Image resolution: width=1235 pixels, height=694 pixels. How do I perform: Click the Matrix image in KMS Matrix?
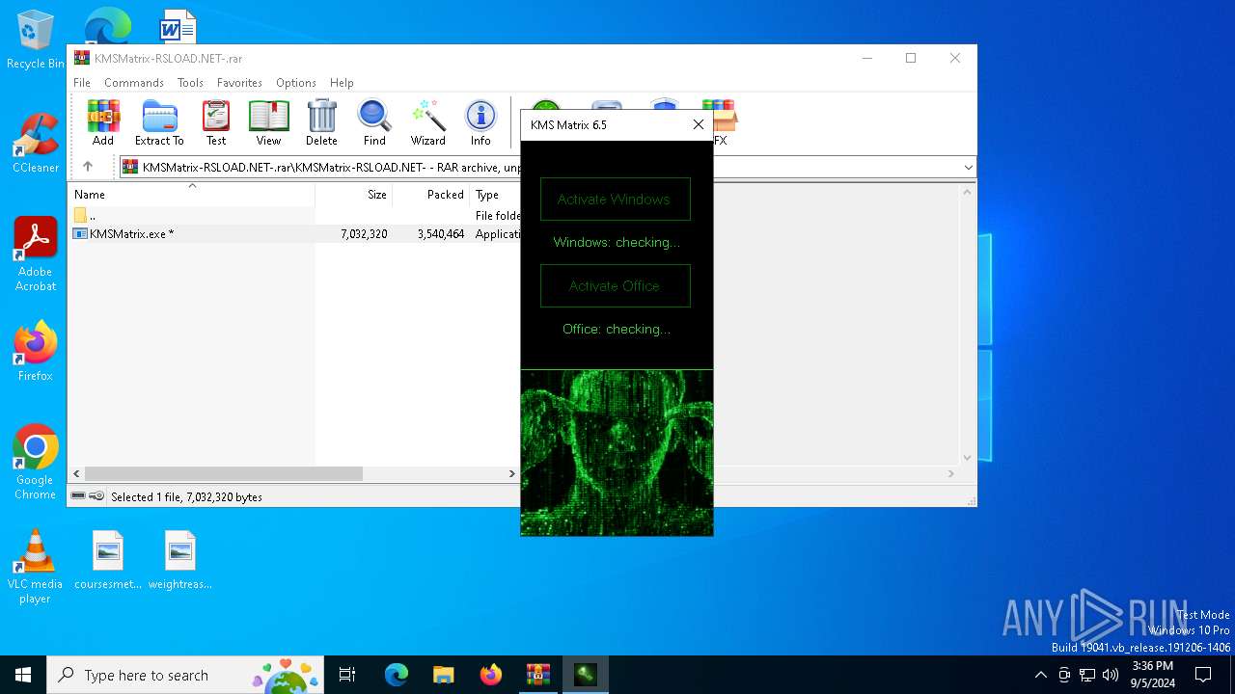coord(617,453)
